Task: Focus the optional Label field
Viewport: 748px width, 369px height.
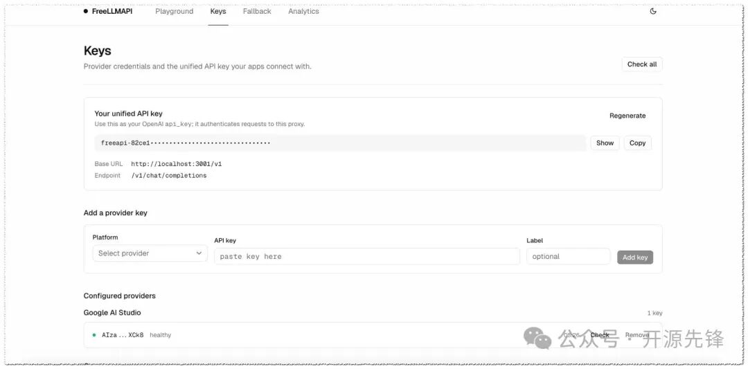Action: (x=568, y=256)
